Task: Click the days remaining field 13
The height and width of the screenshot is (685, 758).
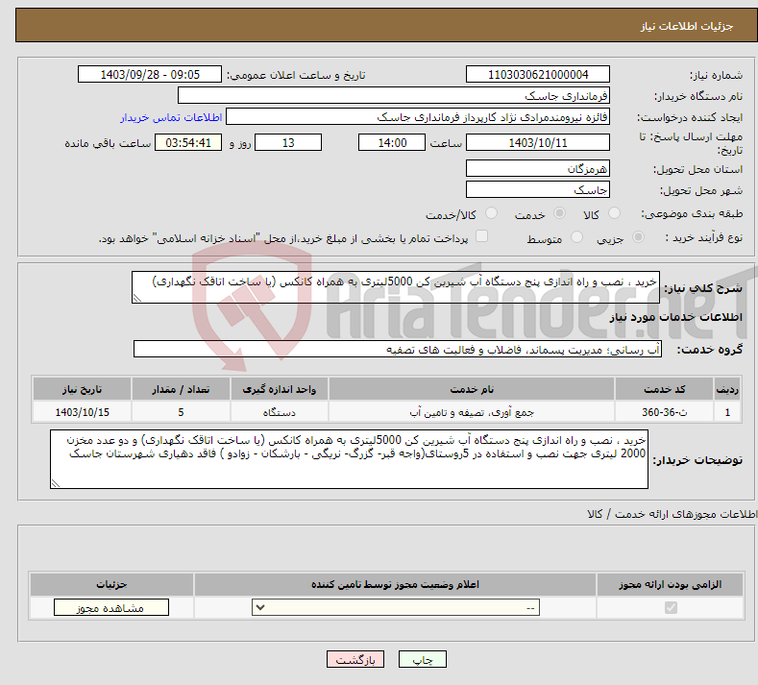Action: coord(288,142)
